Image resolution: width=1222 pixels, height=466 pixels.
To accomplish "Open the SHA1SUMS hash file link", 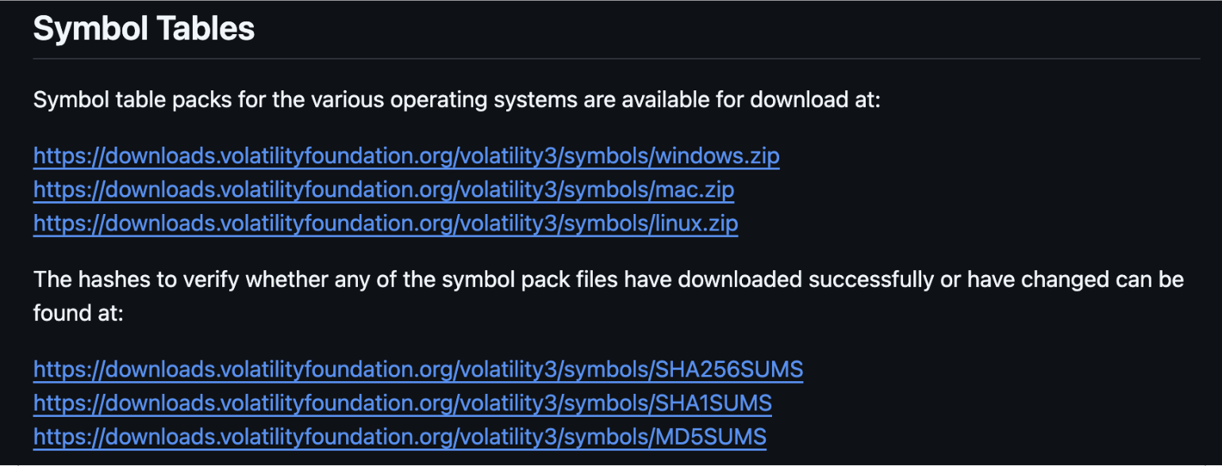I will tap(402, 403).
